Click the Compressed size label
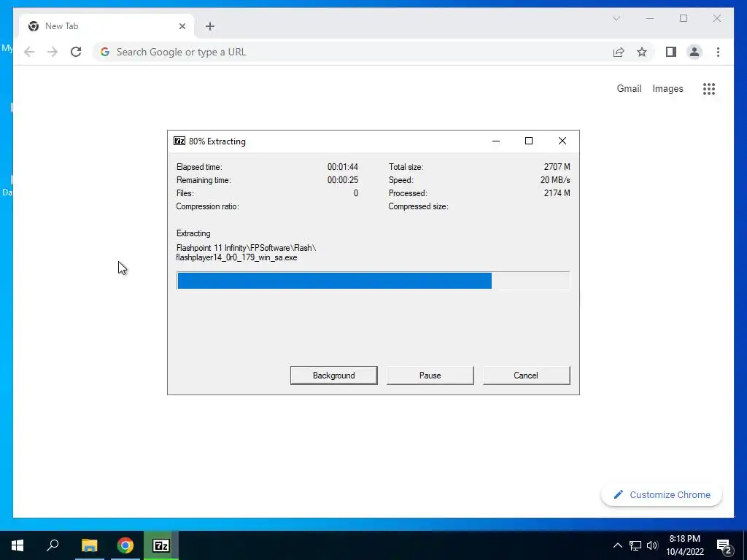The height and width of the screenshot is (560, 747). (418, 206)
